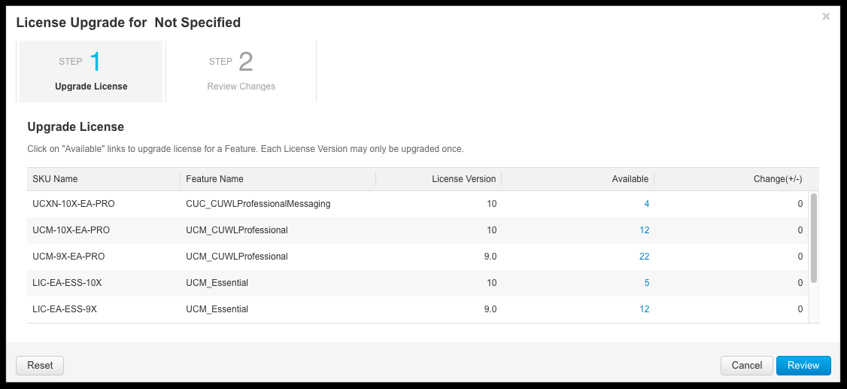Open Available link 12 for UCM-10X-EA-PRO
Screen dimensions: 847x389
pos(644,230)
